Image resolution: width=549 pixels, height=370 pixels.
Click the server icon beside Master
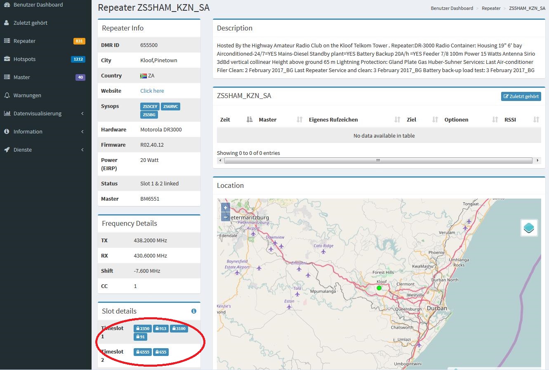pos(7,77)
